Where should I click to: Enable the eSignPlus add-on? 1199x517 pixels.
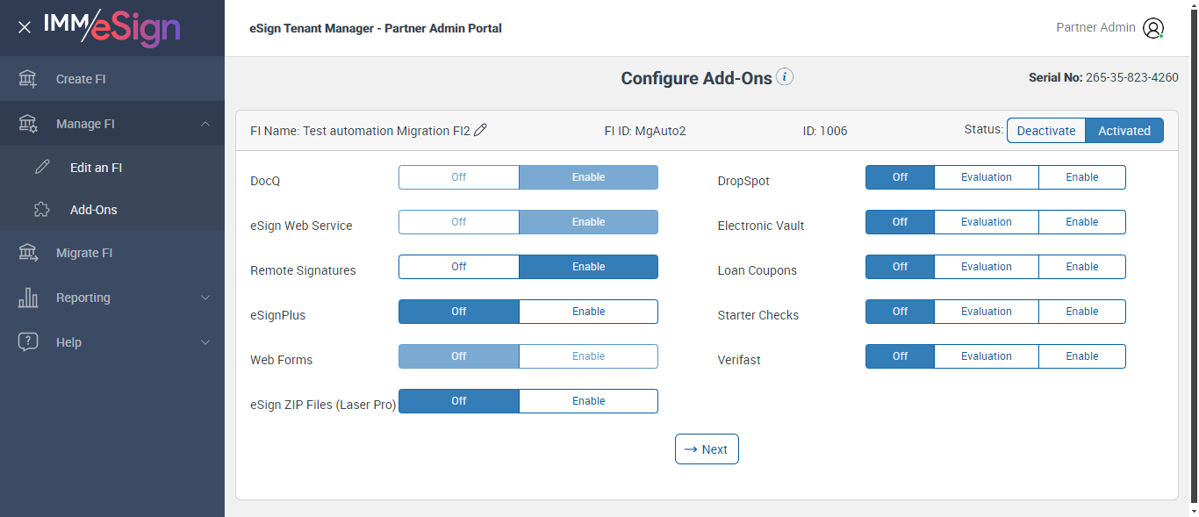588,312
